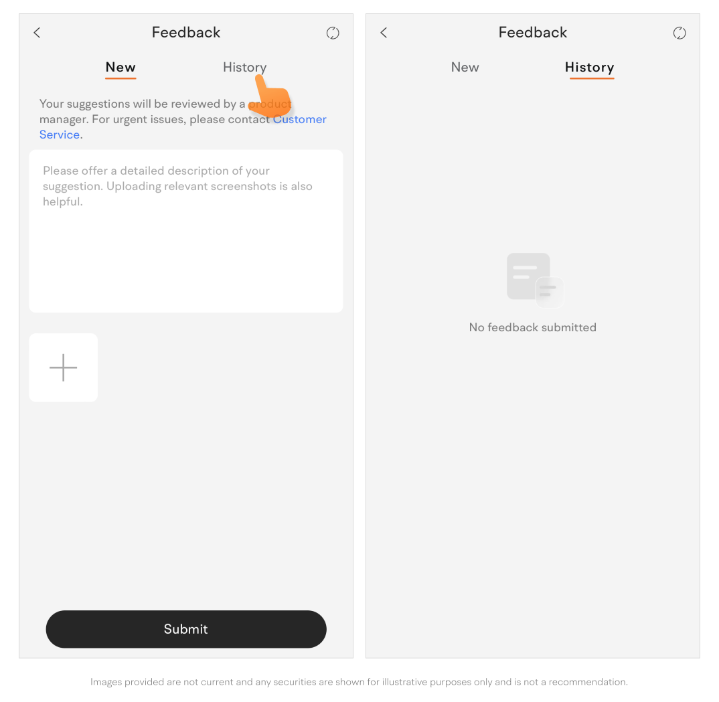Click the Feedback title above the empty history
The width and height of the screenshot is (719, 702).
tap(533, 33)
